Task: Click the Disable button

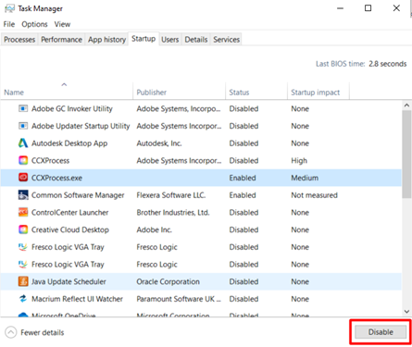Action: click(x=381, y=332)
